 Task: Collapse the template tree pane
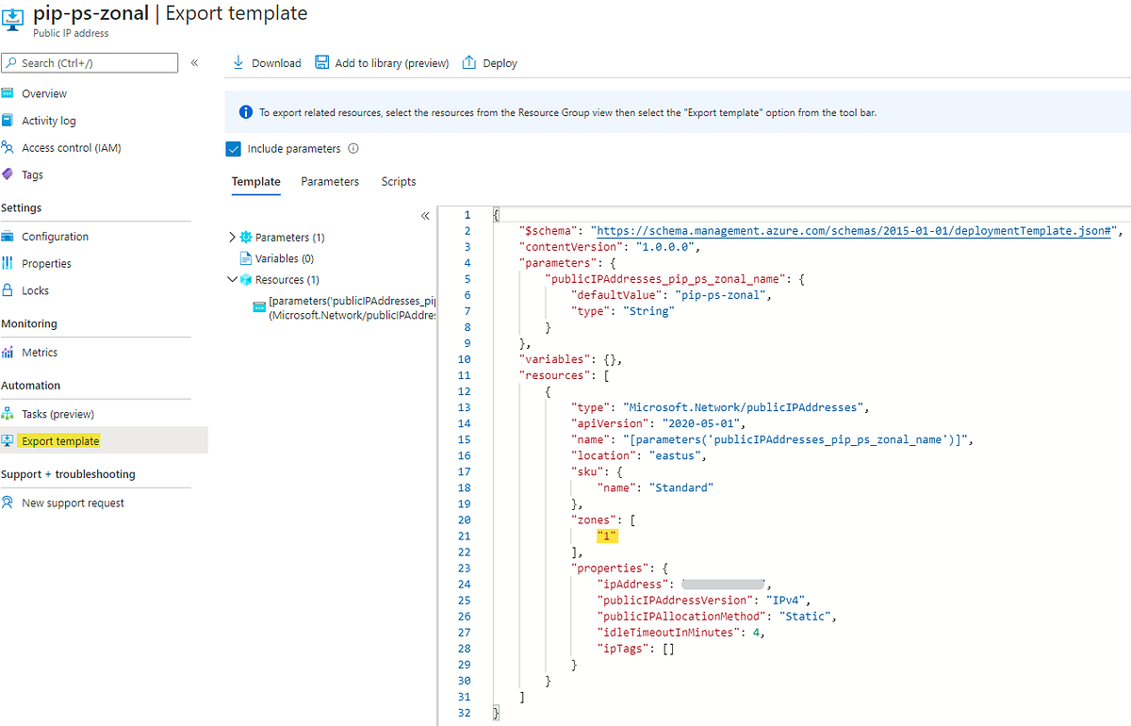click(425, 216)
